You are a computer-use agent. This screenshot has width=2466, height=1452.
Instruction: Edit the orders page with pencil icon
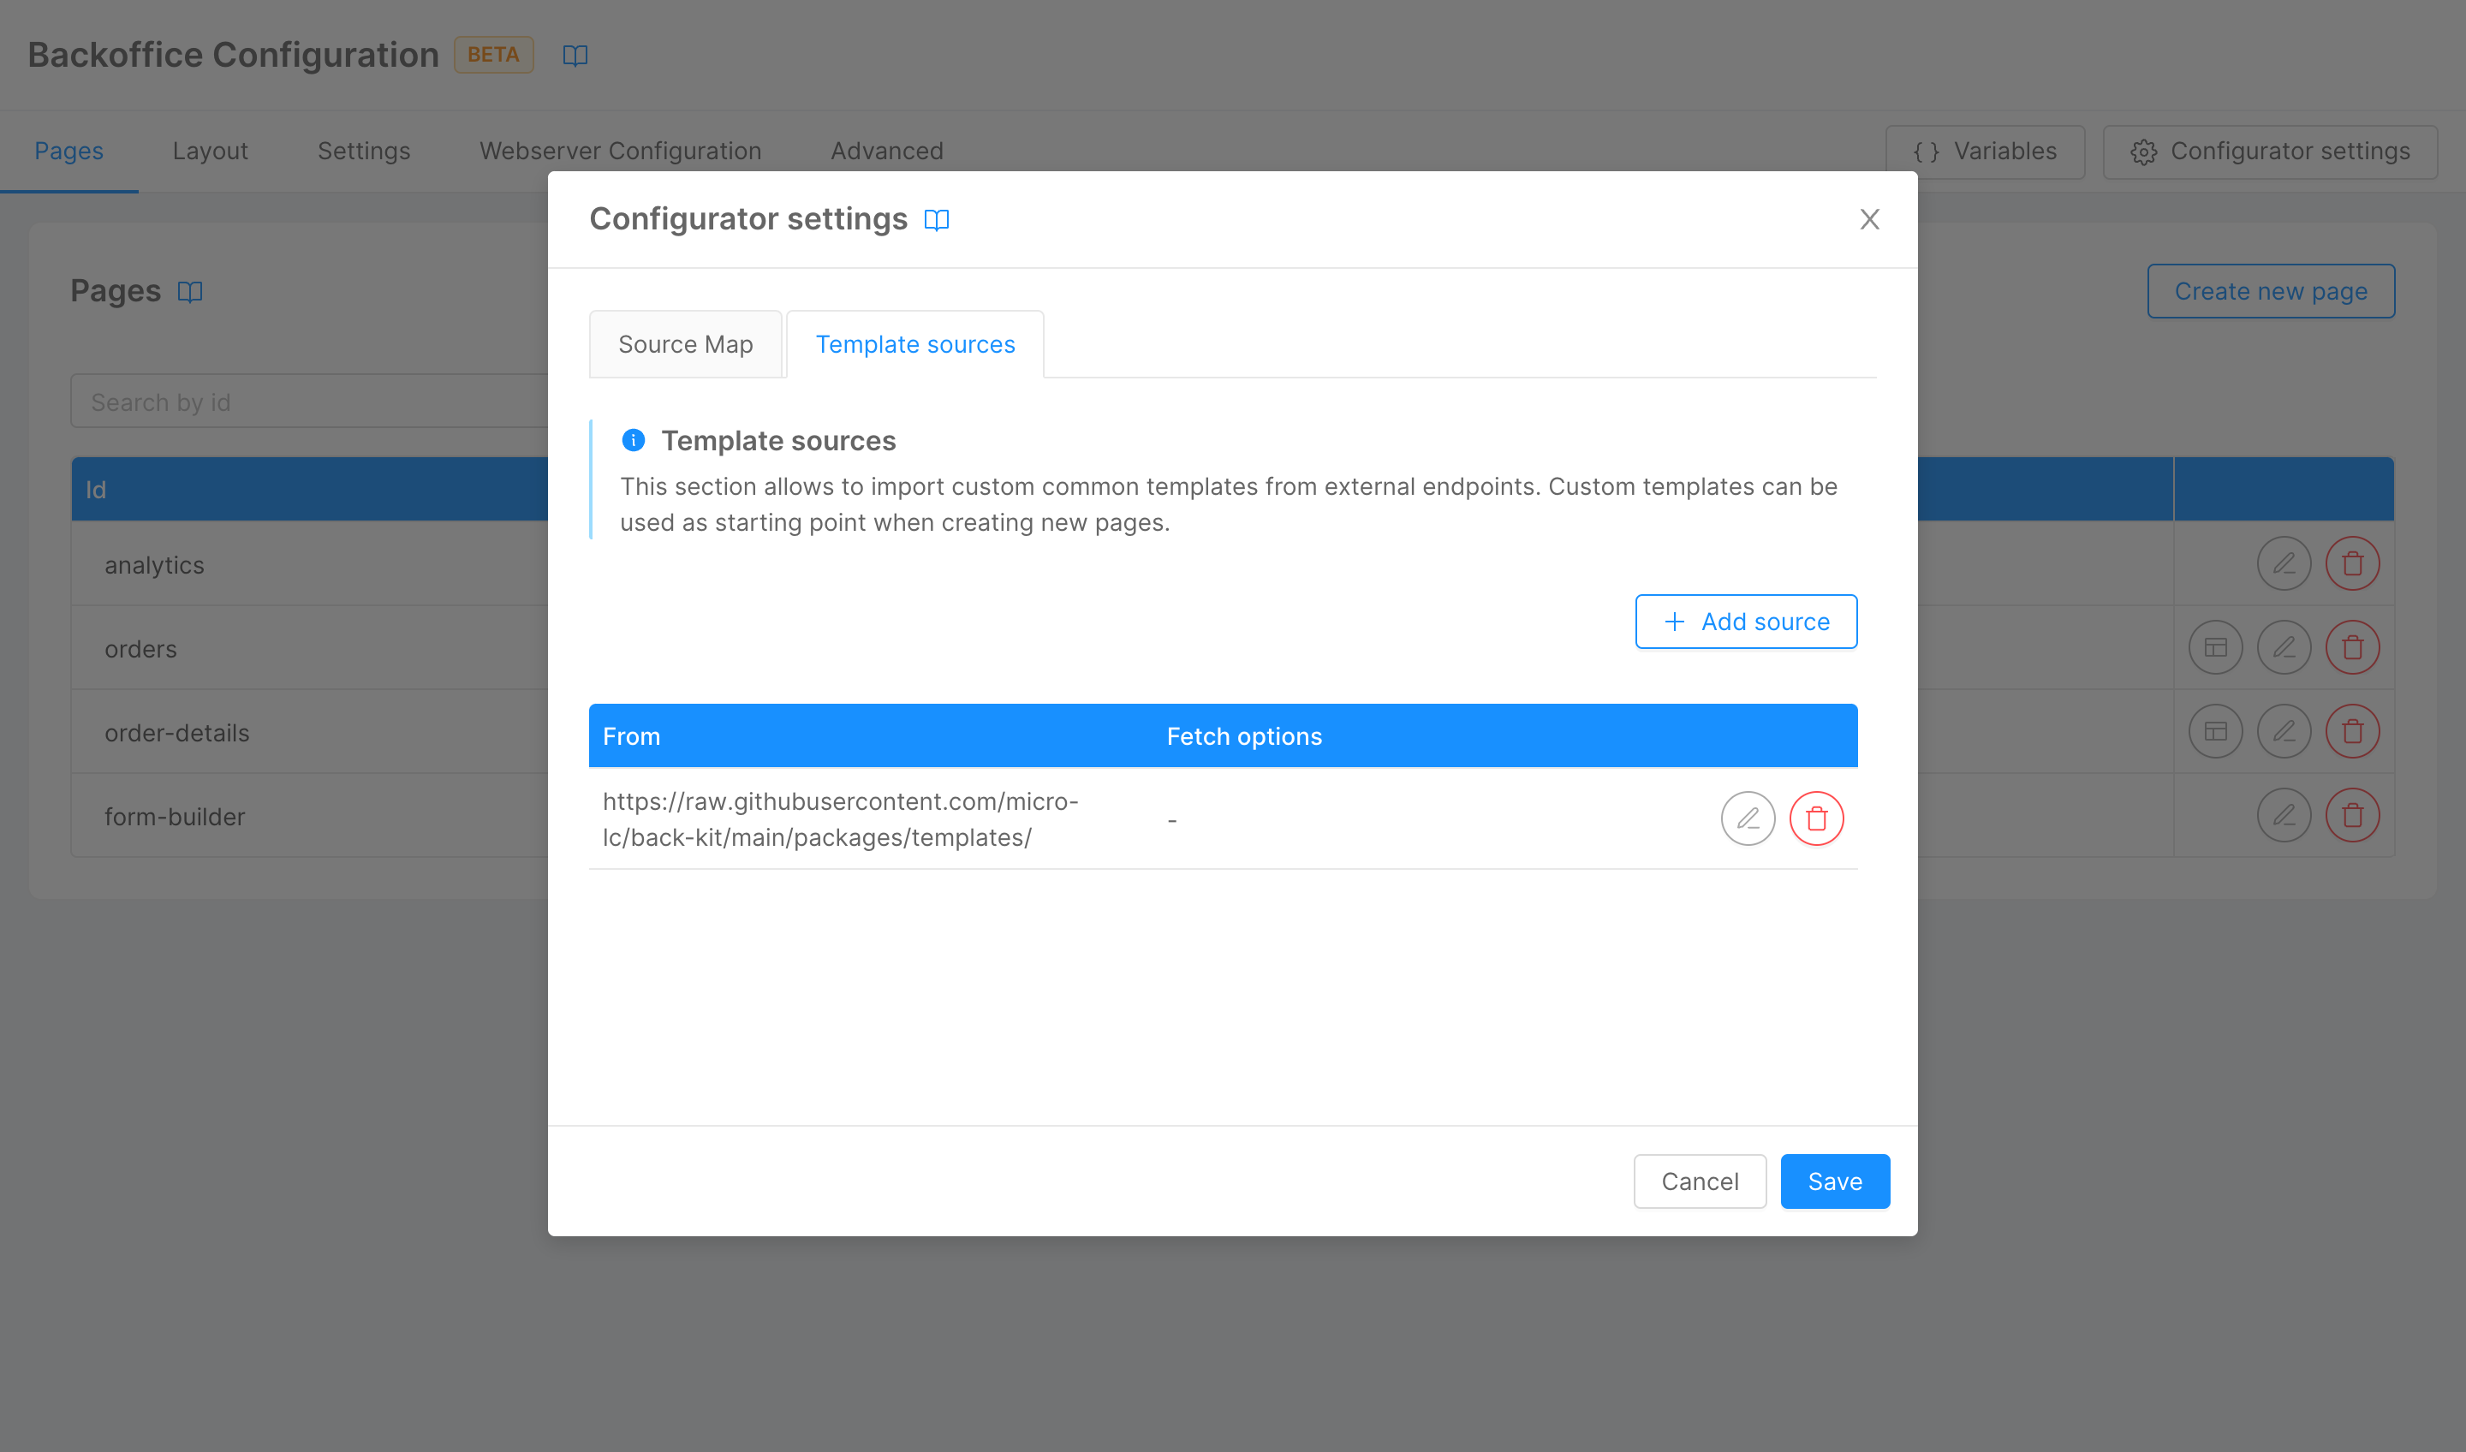(2283, 648)
